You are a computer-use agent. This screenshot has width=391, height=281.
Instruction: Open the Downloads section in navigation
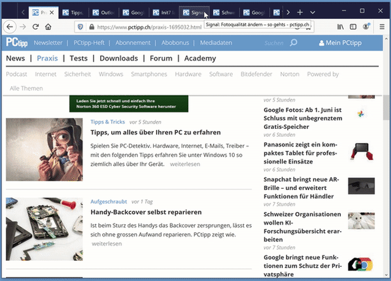pos(119,58)
